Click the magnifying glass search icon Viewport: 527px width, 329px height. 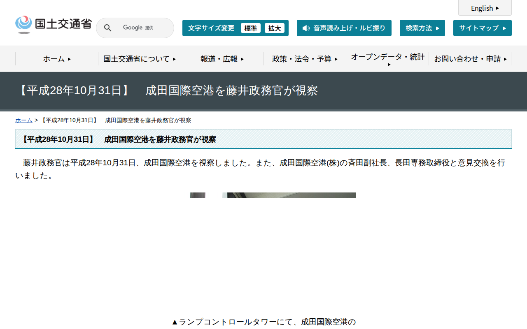[107, 28]
